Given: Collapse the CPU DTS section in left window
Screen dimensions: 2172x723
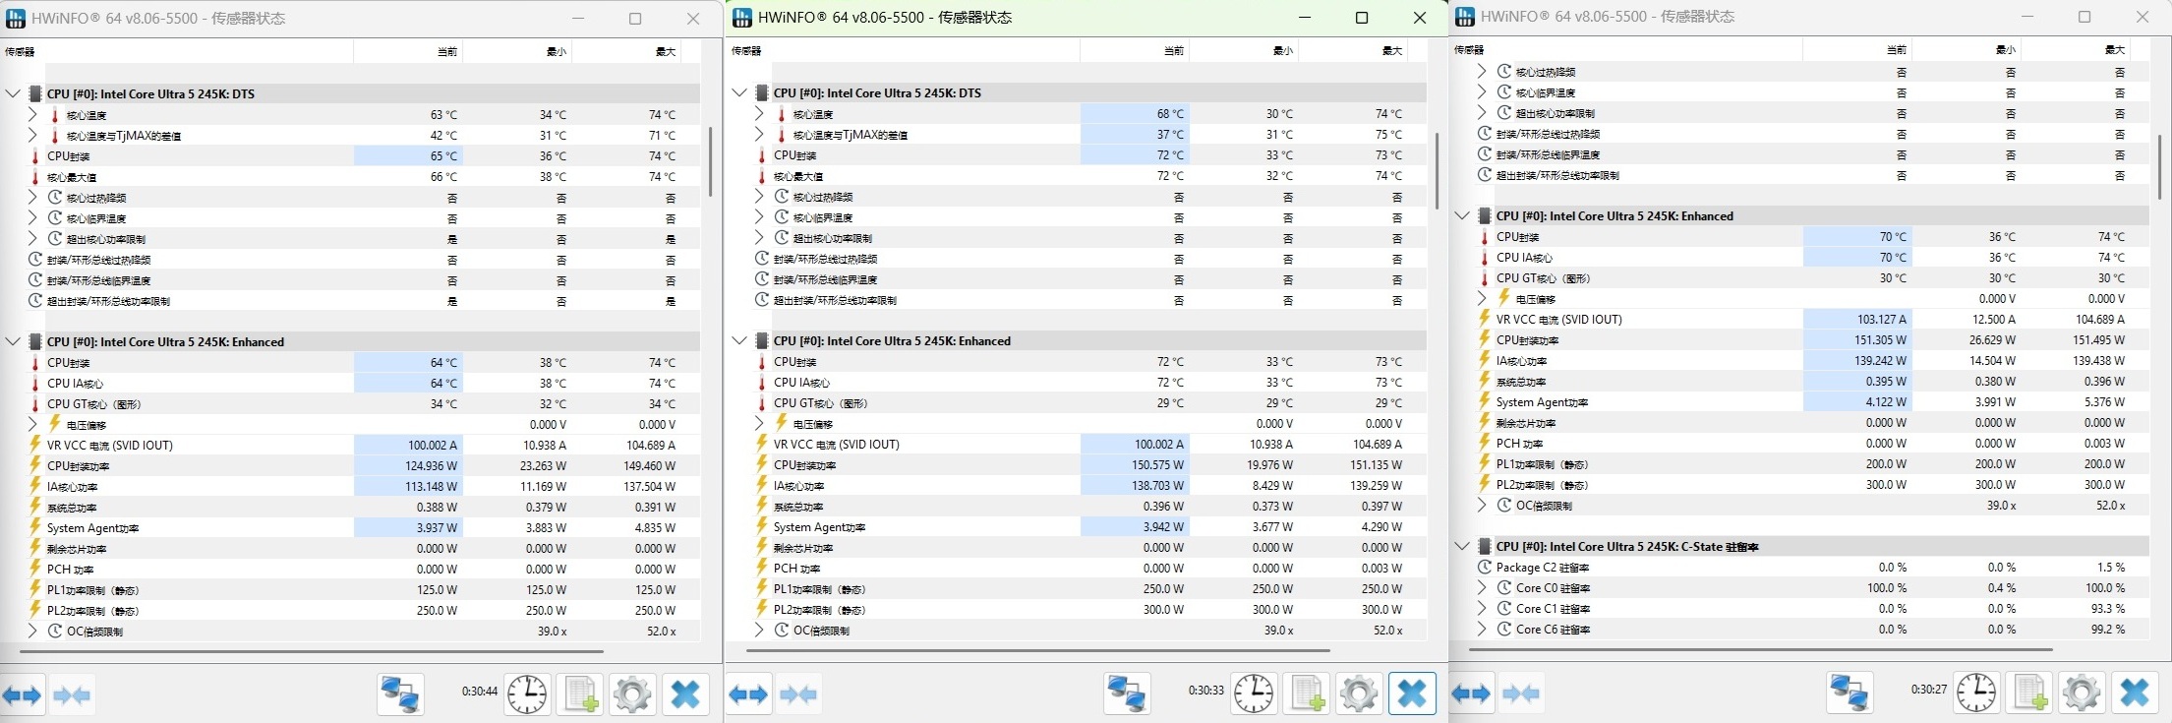Looking at the screenshot, I should click(x=13, y=93).
